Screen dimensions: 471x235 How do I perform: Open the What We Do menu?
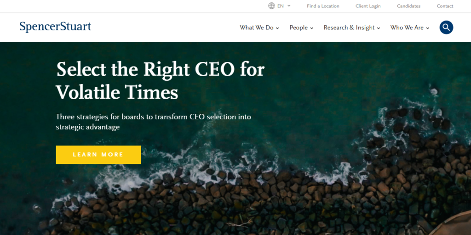tap(256, 28)
